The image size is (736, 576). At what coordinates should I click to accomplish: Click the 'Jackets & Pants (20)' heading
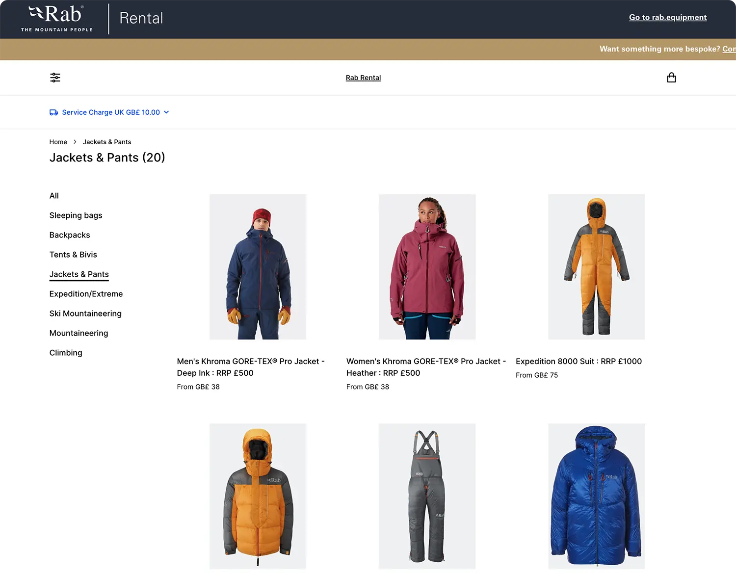[x=107, y=157]
